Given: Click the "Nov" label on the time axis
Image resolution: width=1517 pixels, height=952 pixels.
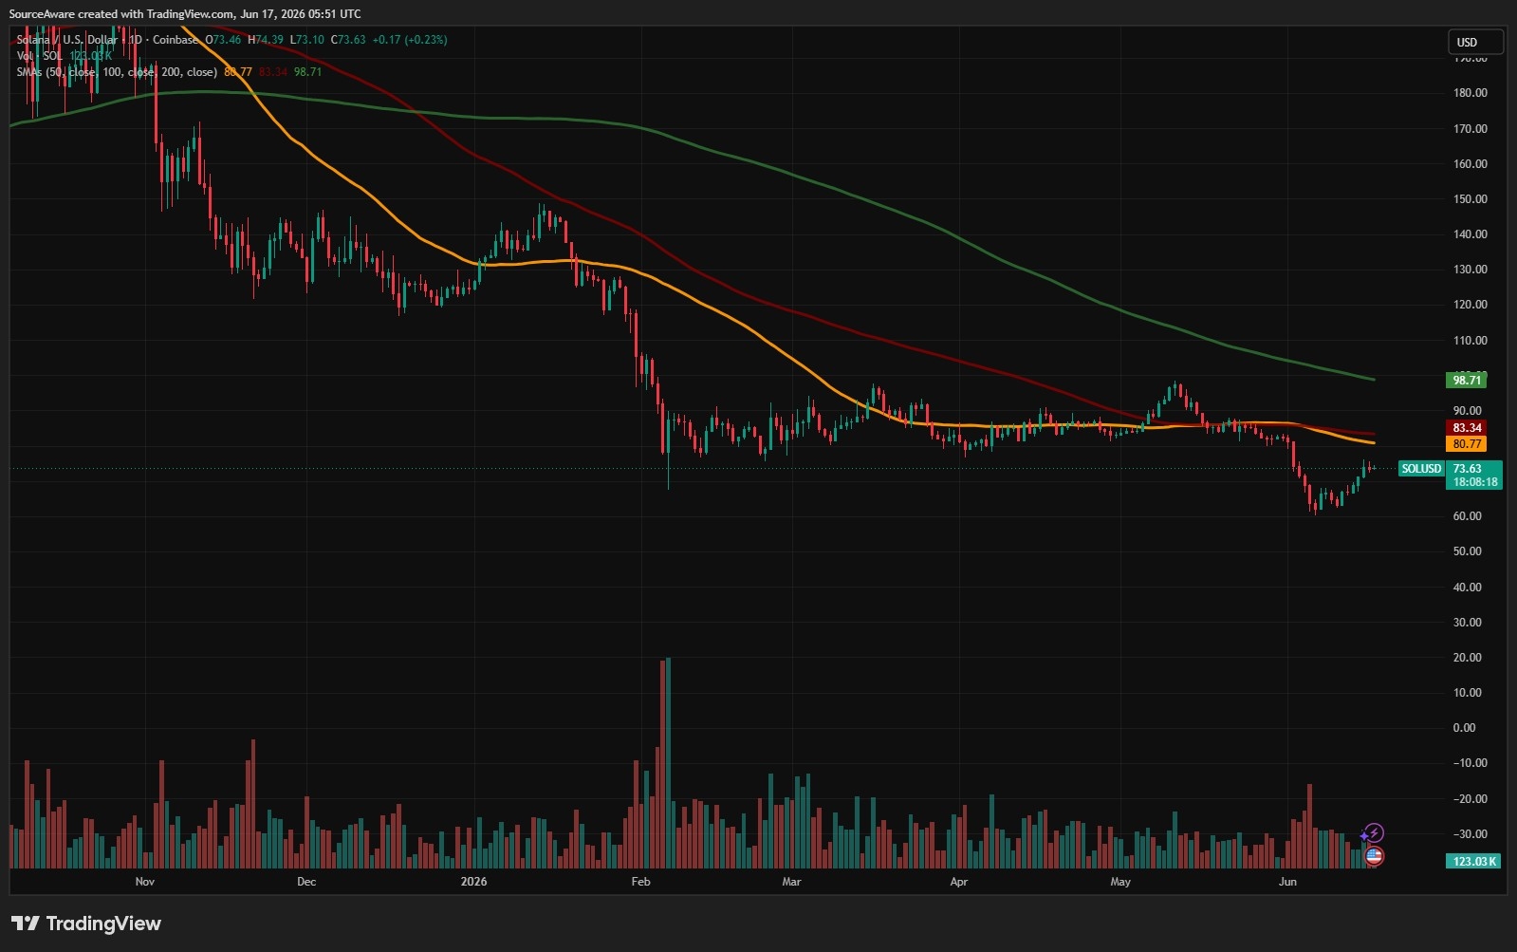Looking at the screenshot, I should 145,882.
